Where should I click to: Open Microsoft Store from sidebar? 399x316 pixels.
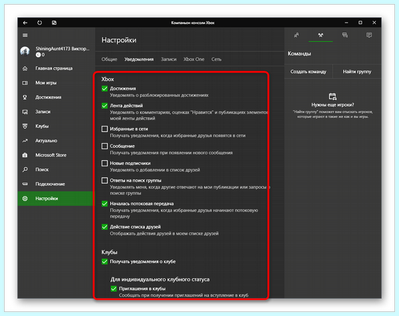click(56, 155)
